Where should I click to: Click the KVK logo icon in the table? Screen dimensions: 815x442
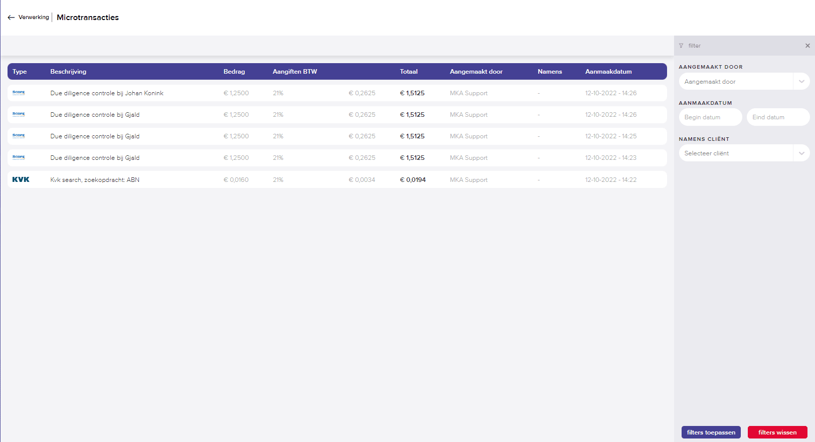(x=21, y=179)
